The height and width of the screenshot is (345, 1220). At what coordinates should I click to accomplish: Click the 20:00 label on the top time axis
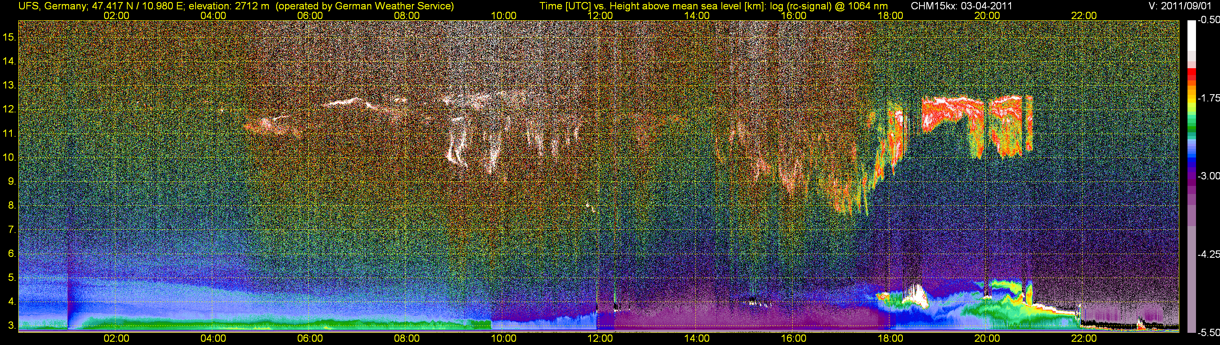(x=987, y=15)
